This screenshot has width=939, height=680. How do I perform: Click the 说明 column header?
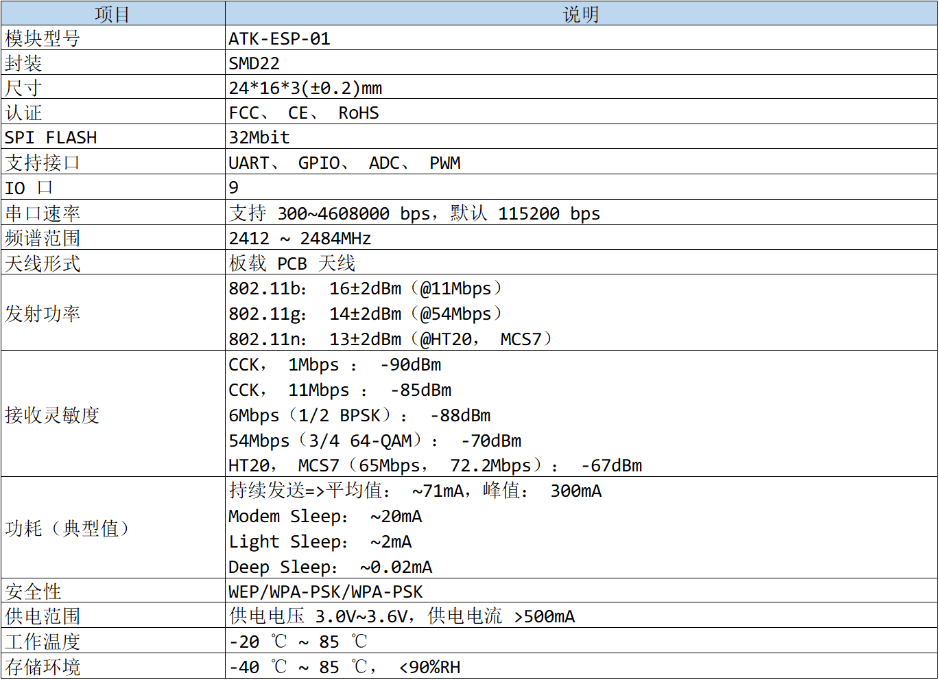[580, 14]
